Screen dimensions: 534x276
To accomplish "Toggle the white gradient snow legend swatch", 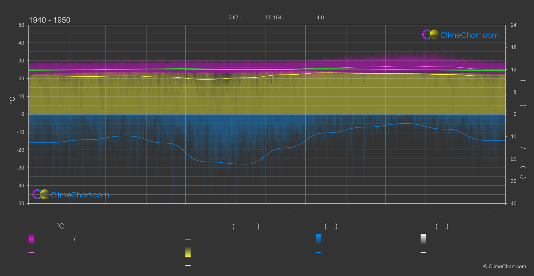I will click(423, 239).
